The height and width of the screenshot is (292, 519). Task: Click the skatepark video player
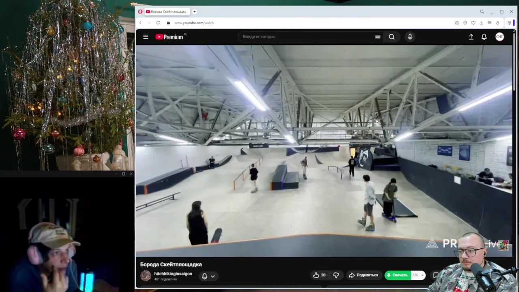point(324,150)
